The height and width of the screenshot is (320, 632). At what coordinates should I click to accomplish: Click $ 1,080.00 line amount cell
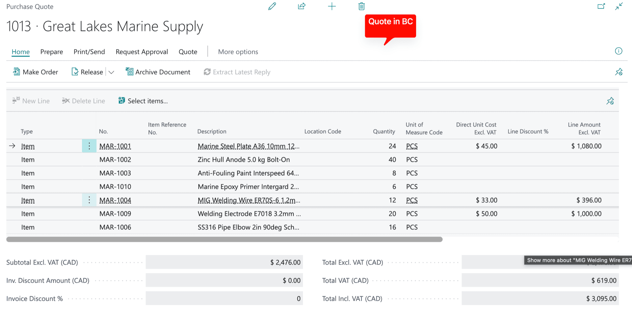point(586,146)
